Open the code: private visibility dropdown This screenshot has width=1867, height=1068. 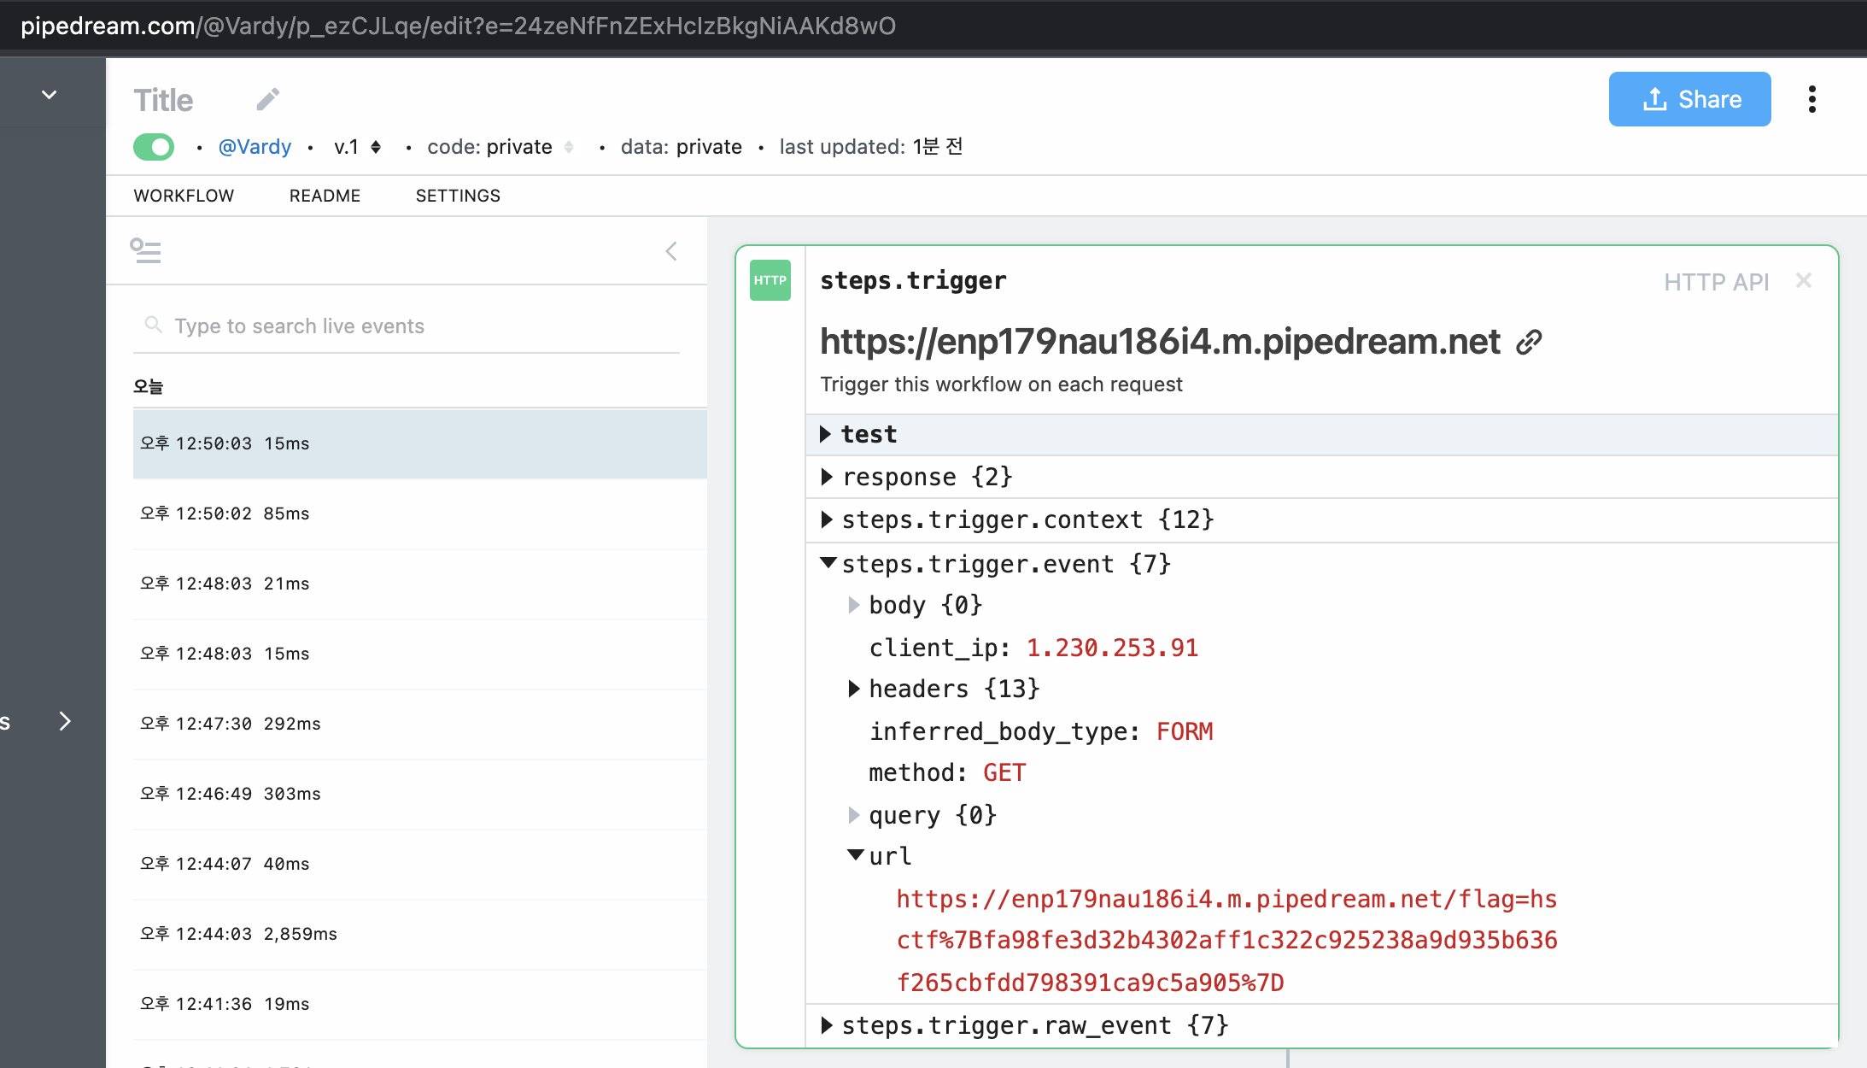500,147
